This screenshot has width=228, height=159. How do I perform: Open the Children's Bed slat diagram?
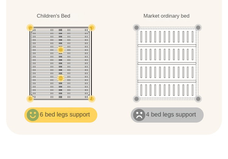[x=61, y=64]
